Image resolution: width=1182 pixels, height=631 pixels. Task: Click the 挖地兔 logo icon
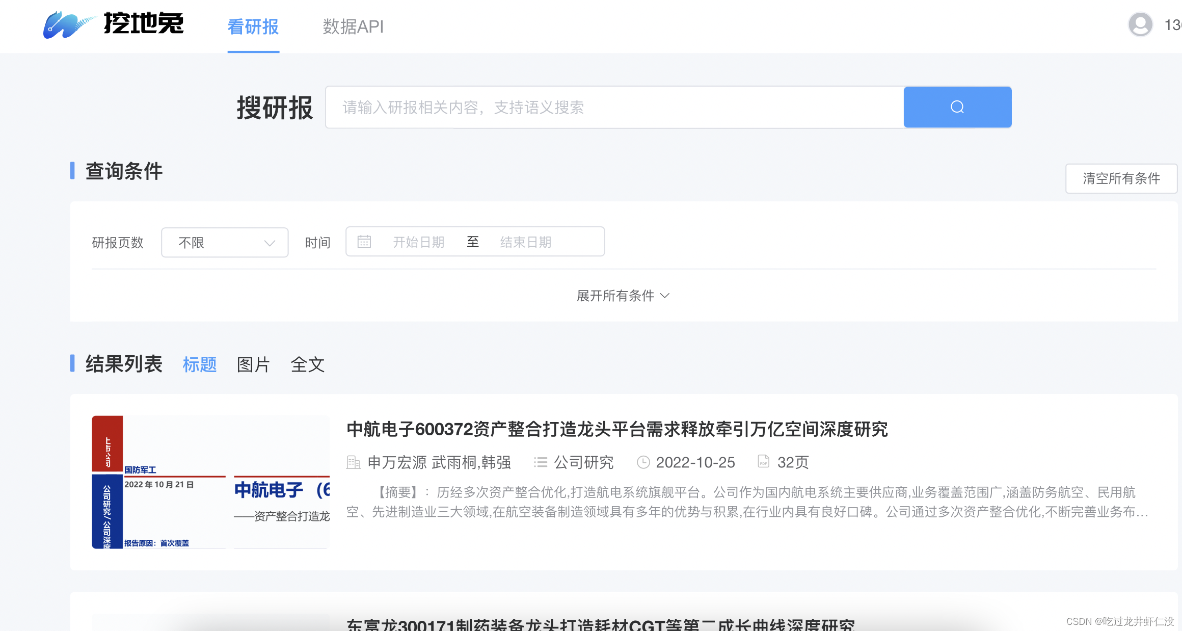click(x=69, y=24)
